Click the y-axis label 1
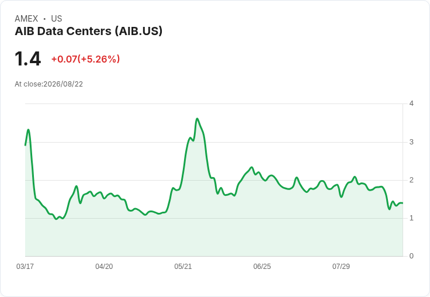 [411, 218]
